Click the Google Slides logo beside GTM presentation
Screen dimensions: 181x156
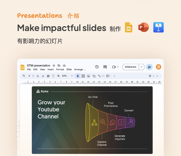[22, 67]
